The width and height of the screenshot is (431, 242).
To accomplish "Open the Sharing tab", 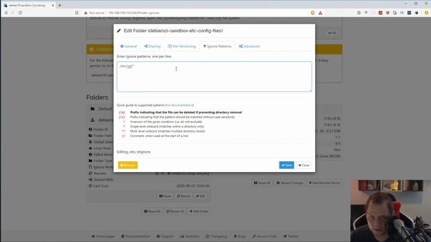I will (152, 46).
